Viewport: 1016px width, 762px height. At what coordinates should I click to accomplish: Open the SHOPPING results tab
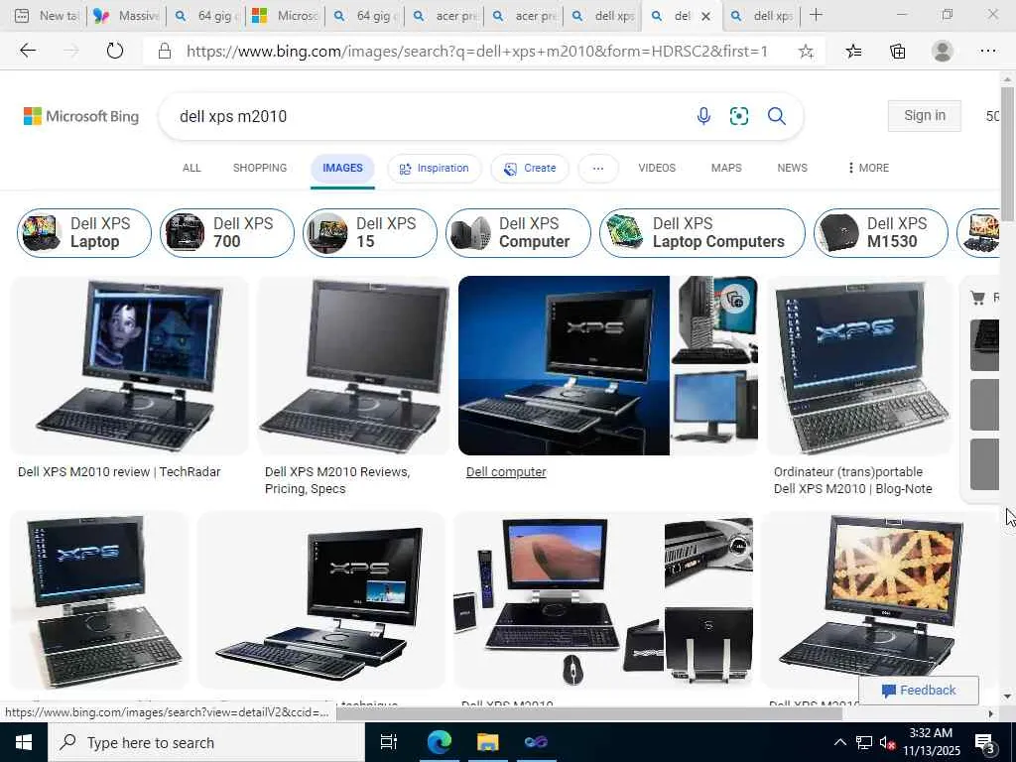click(x=260, y=168)
